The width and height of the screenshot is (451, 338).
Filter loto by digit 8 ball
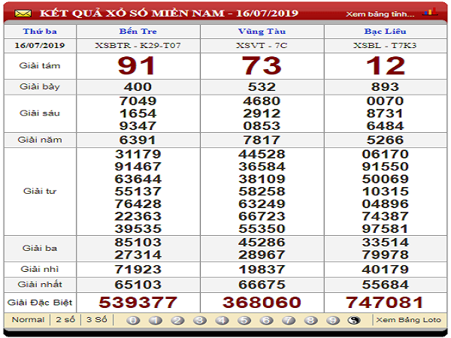310,320
